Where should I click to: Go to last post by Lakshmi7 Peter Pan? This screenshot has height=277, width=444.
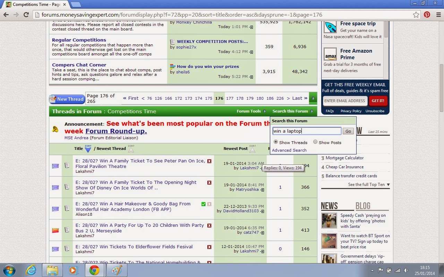pyautogui.click(x=262, y=168)
